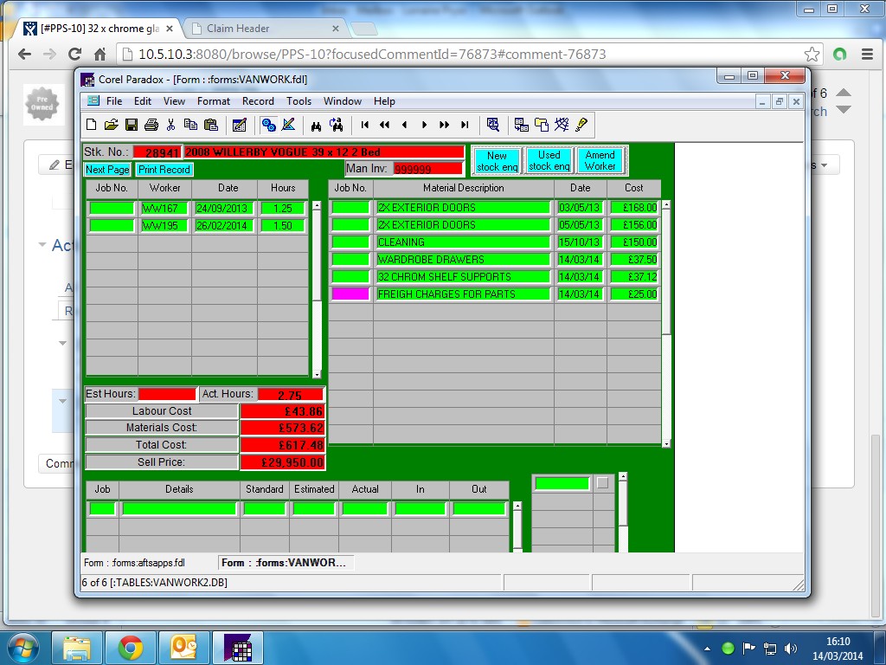
Task: Click the binoculars Locate Field Value icon
Action: 317,125
